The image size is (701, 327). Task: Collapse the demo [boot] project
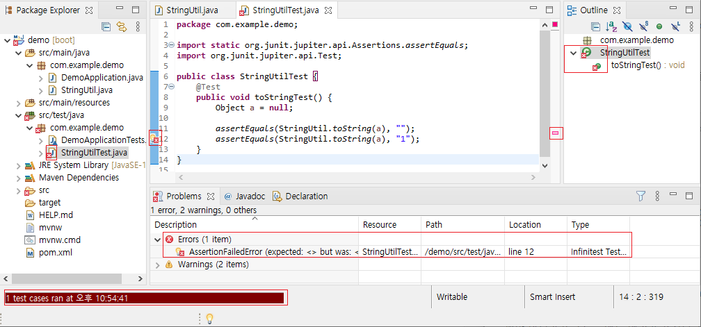point(7,40)
